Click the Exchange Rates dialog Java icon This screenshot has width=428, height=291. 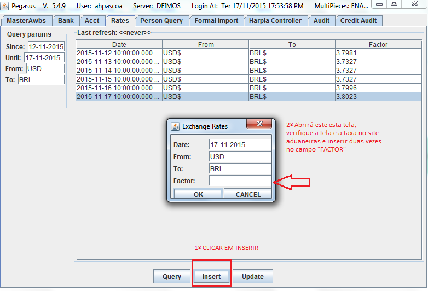[175, 126]
